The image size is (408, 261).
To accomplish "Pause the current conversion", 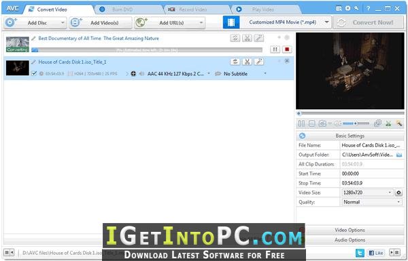I will pos(275,49).
